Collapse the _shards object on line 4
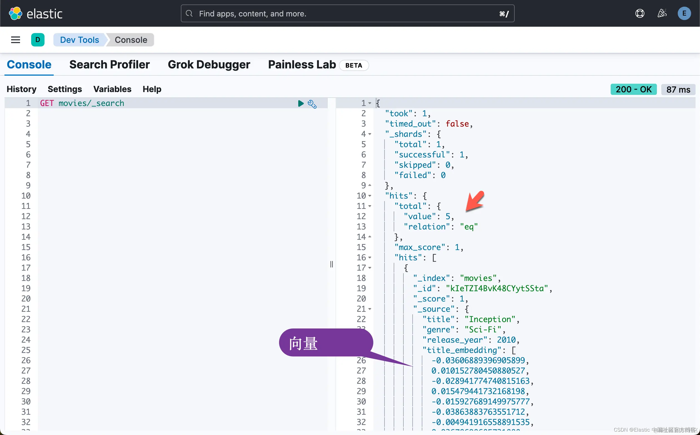Image resolution: width=700 pixels, height=435 pixels. (370, 134)
